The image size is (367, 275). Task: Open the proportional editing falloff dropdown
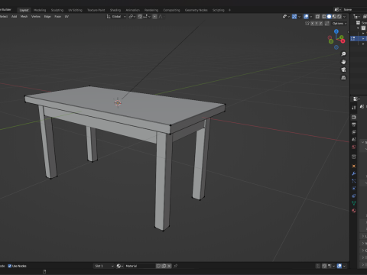pyautogui.click(x=161, y=17)
